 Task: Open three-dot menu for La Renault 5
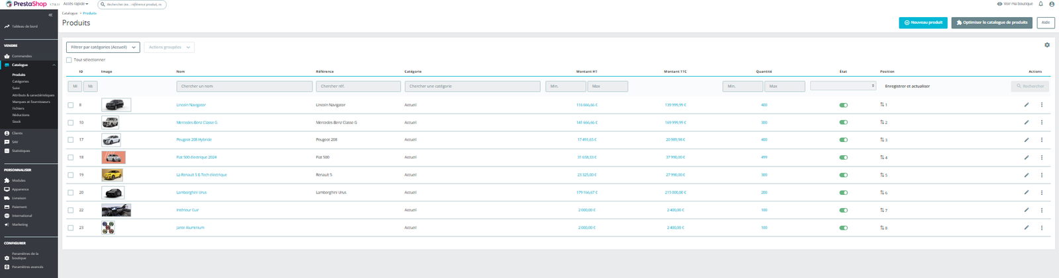[1042, 175]
